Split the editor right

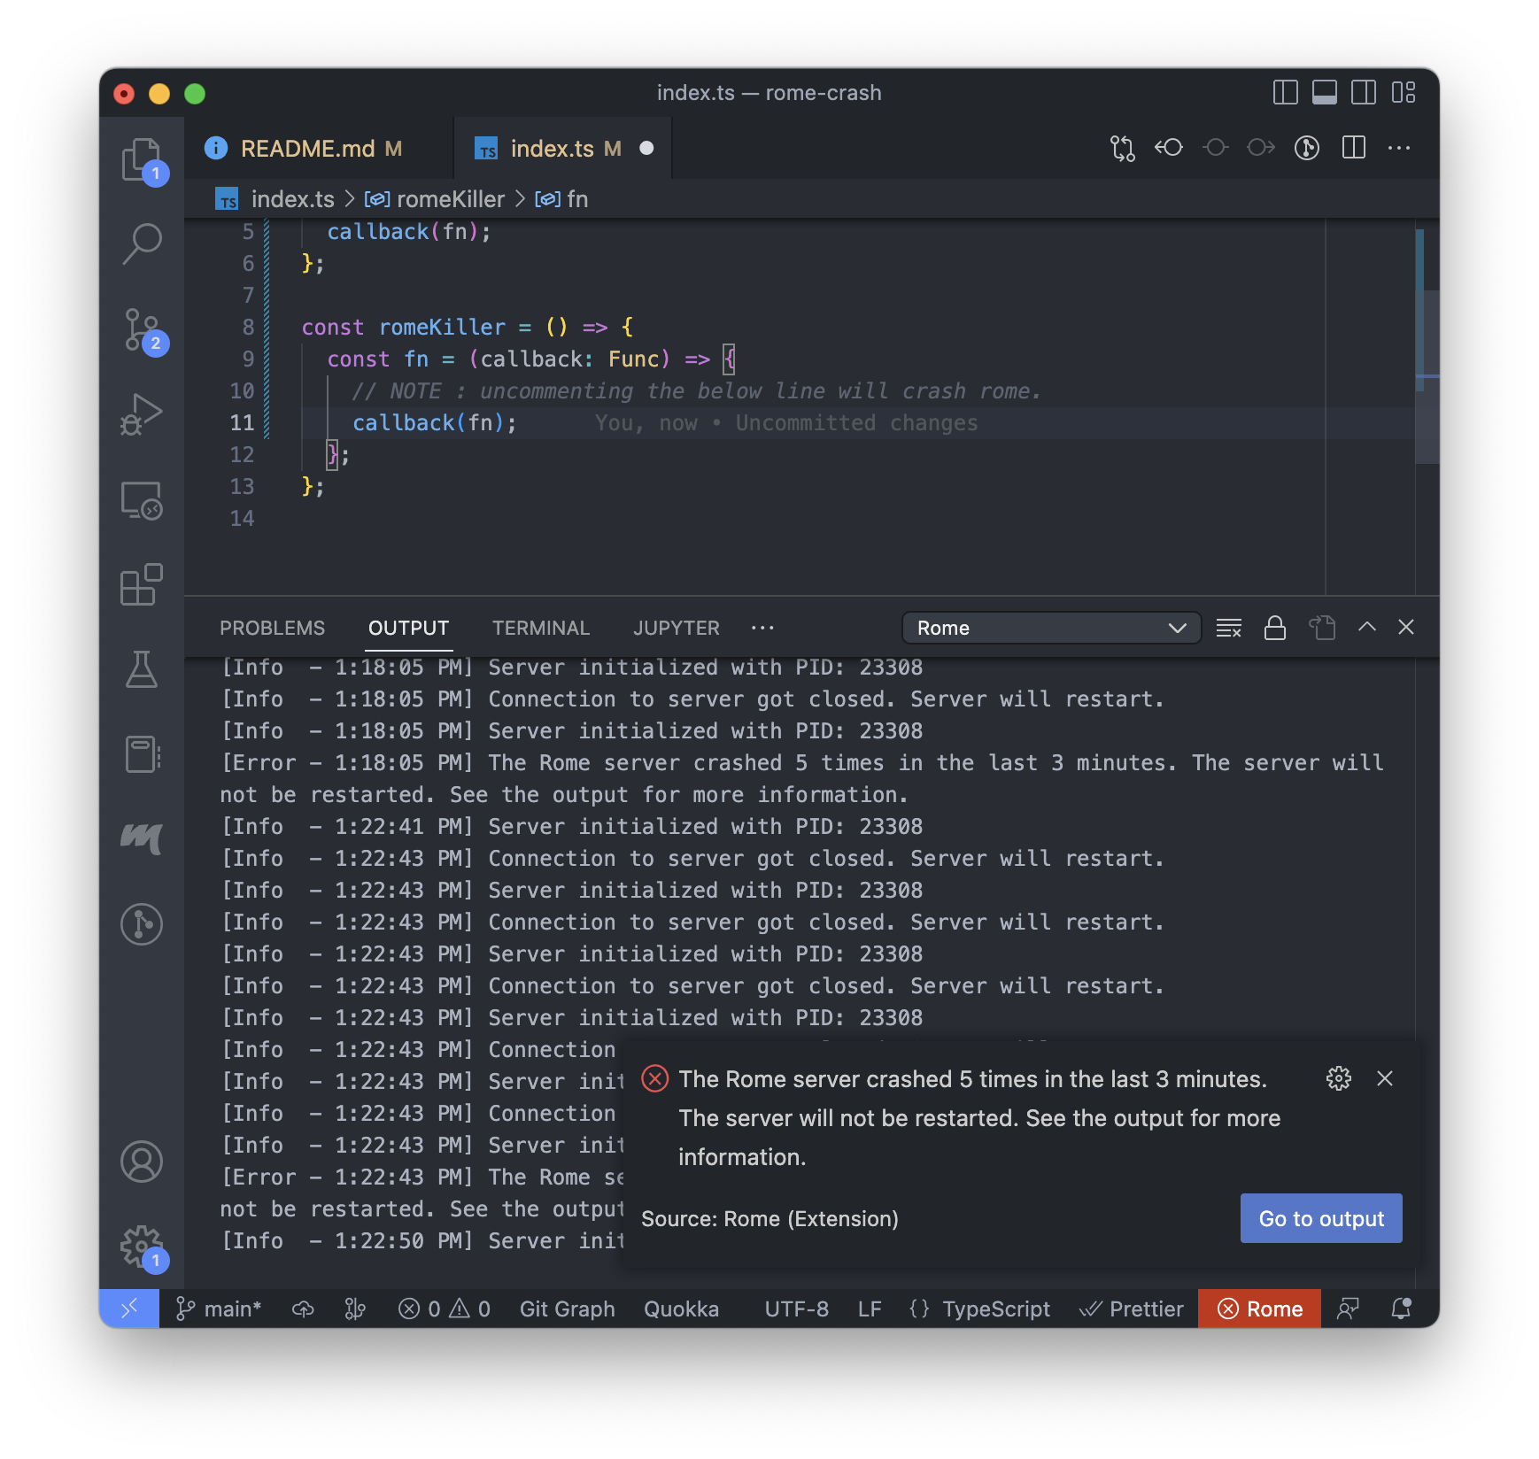click(1354, 148)
